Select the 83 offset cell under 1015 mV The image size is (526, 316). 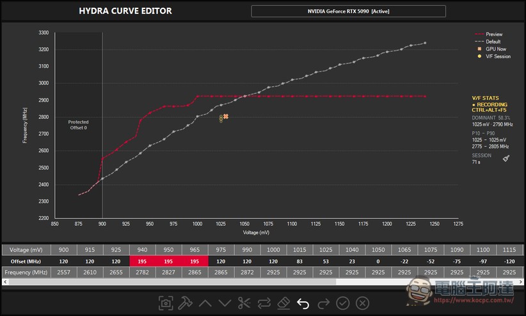pyautogui.click(x=299, y=262)
